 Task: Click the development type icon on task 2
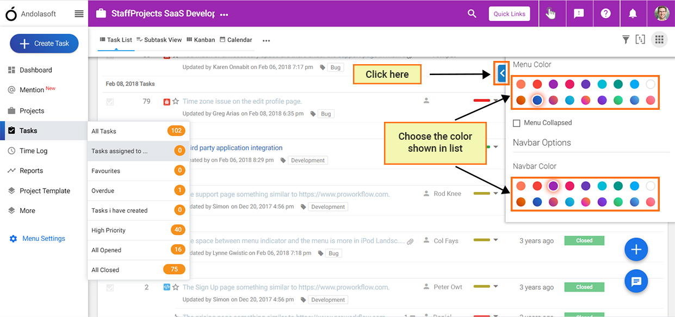(167, 287)
